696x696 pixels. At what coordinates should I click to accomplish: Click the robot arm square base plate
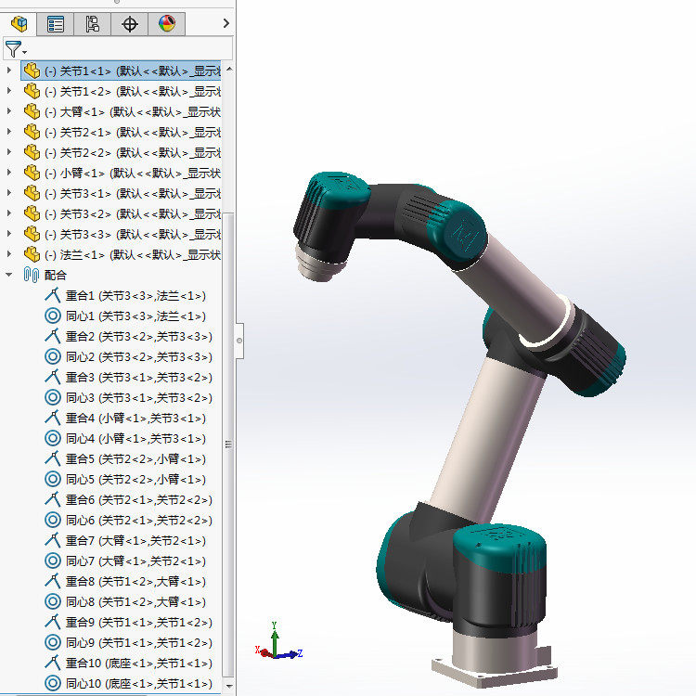coord(494,670)
